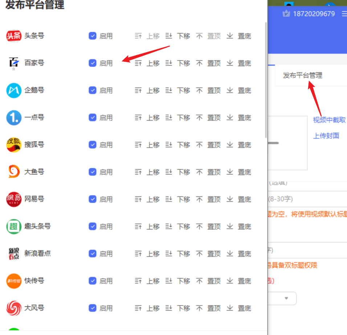Viewport: 347px width, 335px height.
Task: Click 视频中截取 link
Action: (329, 120)
